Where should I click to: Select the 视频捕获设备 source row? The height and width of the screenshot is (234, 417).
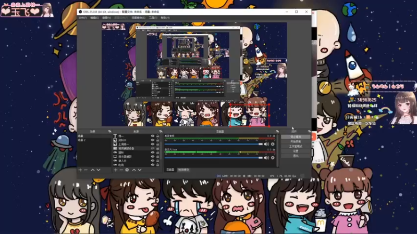(136, 149)
